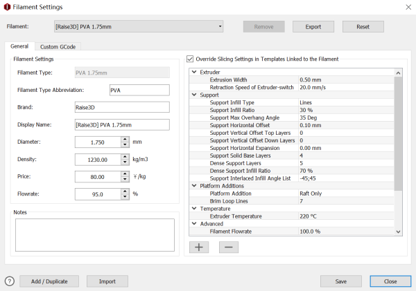
Task: Open the help question mark icon
Action: point(10,281)
